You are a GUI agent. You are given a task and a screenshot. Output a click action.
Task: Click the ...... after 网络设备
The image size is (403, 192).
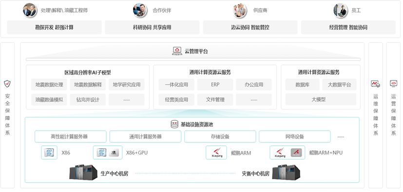coord(341,137)
